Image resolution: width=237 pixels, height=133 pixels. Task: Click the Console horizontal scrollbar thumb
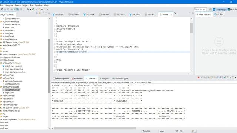pyautogui.click(x=95, y=128)
